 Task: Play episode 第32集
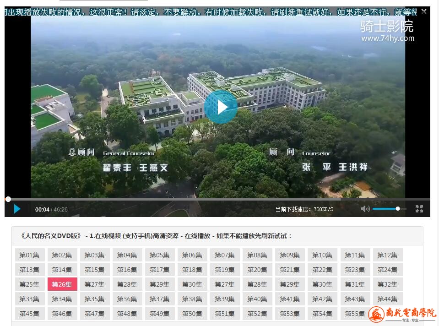click(x=388, y=284)
